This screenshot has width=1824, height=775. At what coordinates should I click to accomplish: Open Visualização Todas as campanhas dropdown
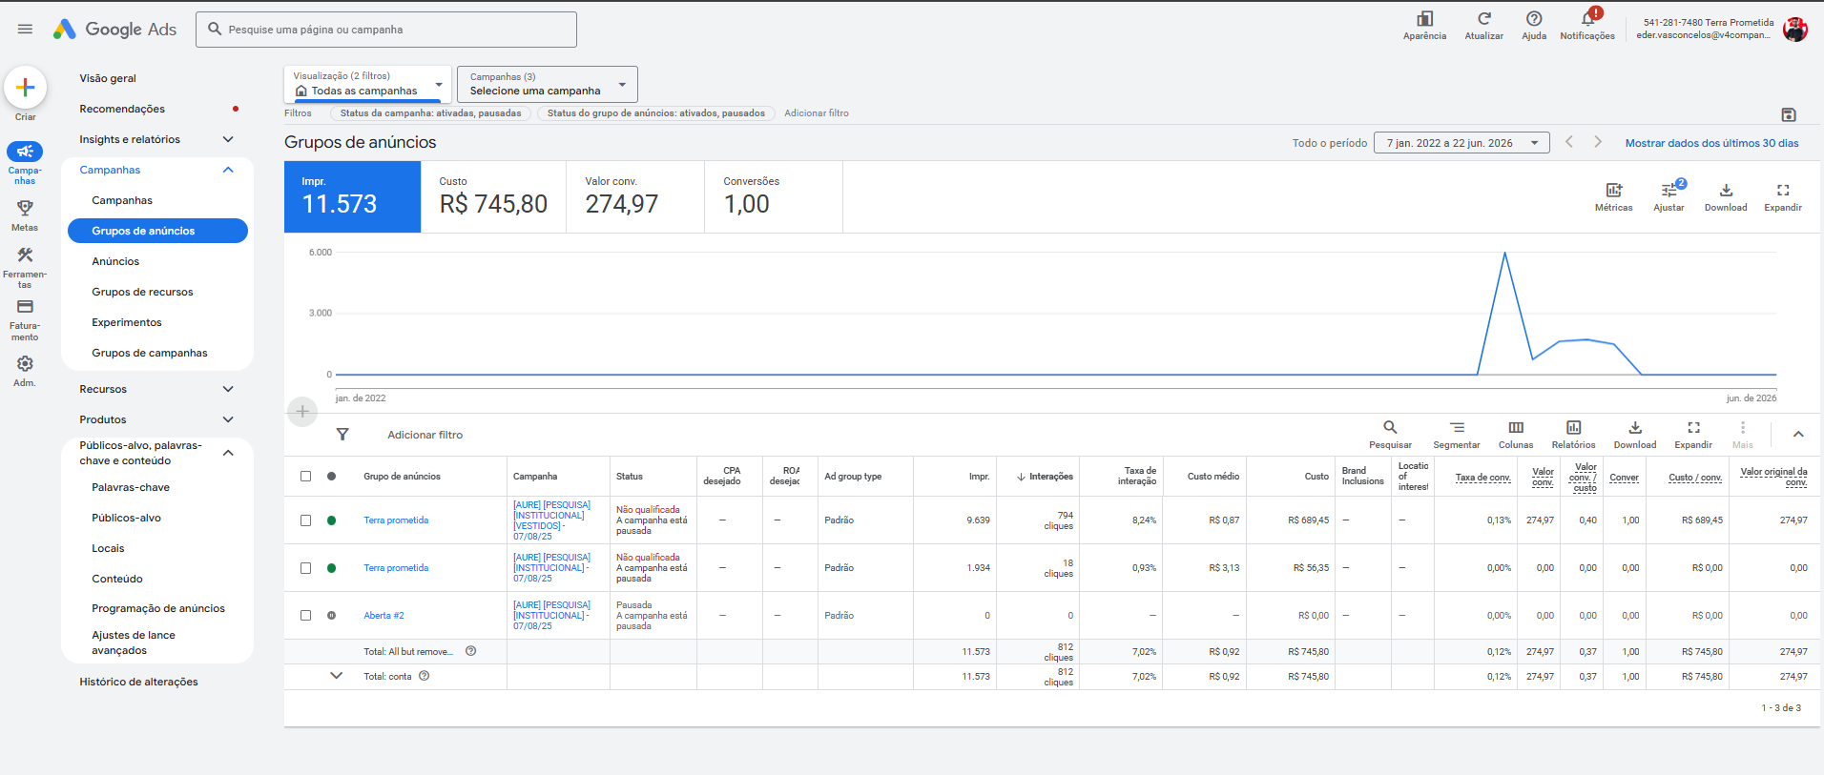pyautogui.click(x=367, y=84)
